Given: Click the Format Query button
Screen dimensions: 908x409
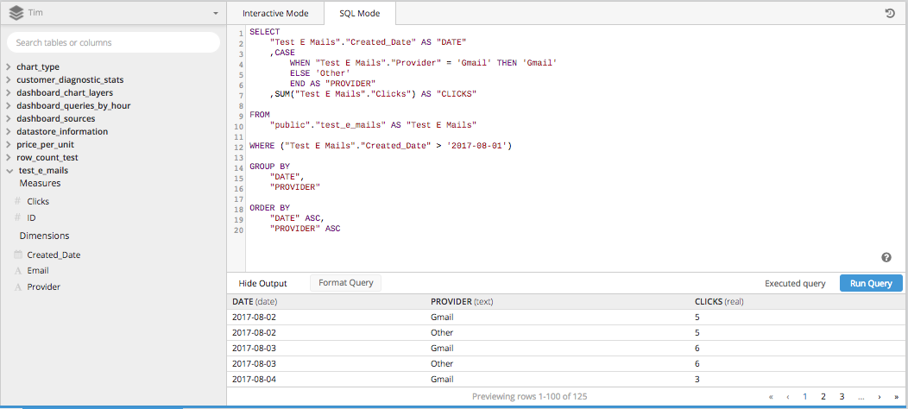Looking at the screenshot, I should [x=345, y=283].
